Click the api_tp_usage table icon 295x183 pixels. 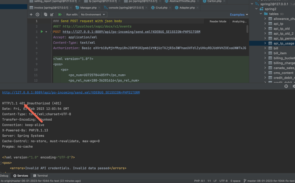[270, 43]
